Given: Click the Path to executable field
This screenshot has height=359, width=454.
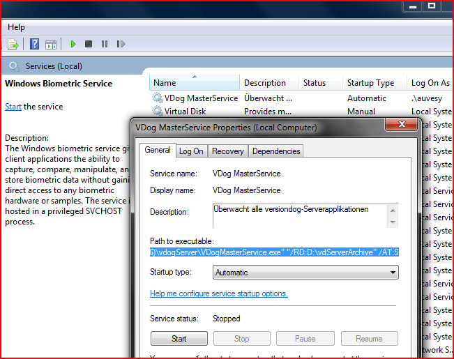Looking at the screenshot, I should pos(274,252).
